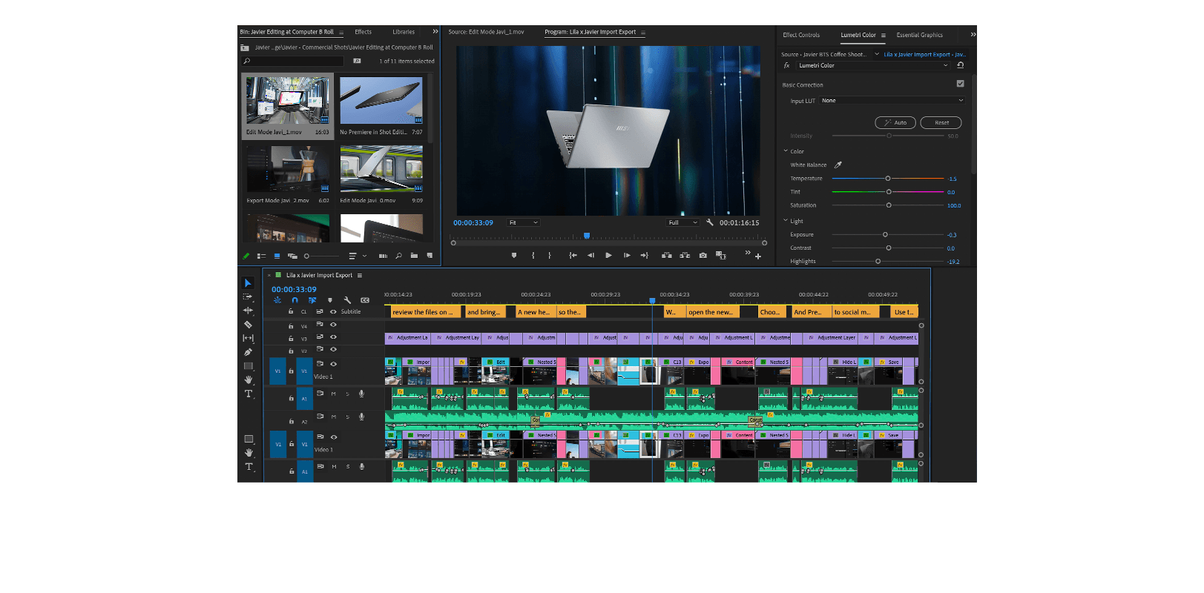
Task: Mute the A2 audio track
Action: [x=333, y=417]
